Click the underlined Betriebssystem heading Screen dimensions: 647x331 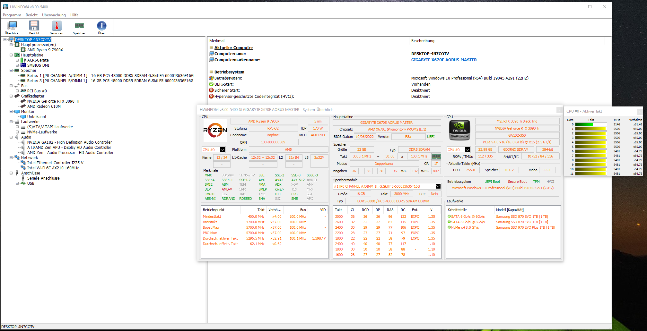[x=229, y=72]
